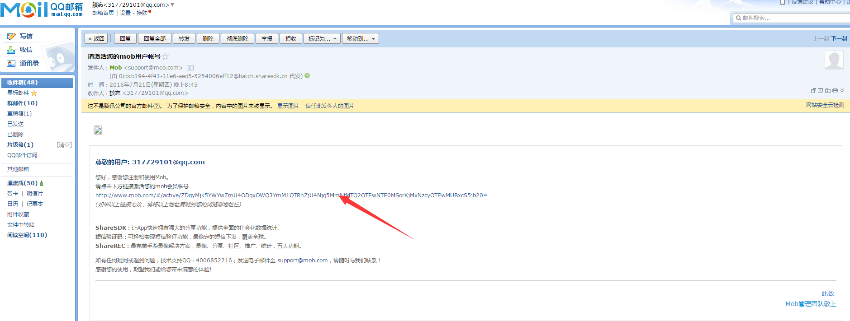Click the save email icon in the header
This screenshot has width=850, height=321.
827,90
